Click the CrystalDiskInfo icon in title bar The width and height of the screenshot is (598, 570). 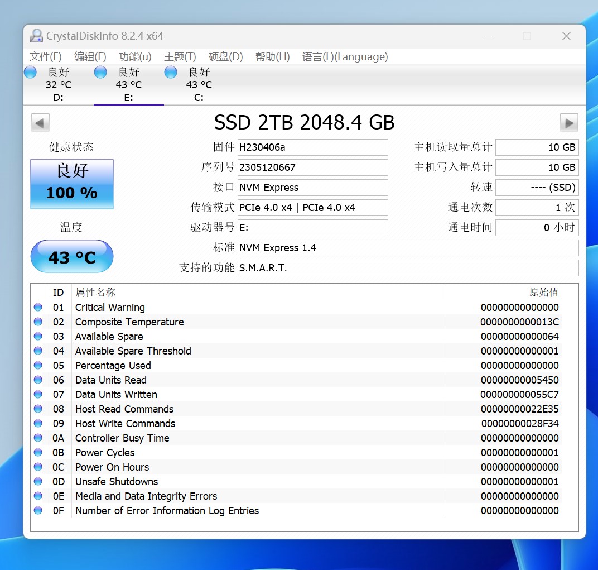[x=36, y=35]
